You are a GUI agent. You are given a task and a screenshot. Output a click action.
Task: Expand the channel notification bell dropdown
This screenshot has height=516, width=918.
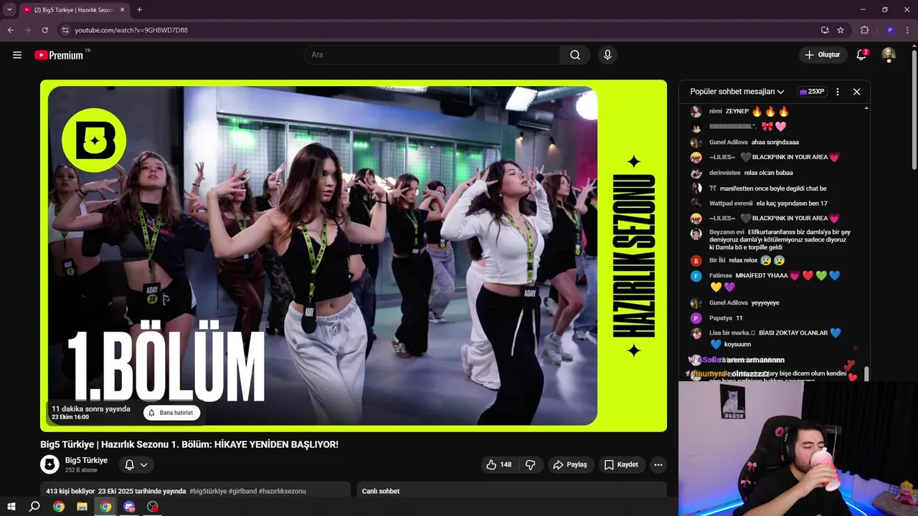(x=136, y=464)
